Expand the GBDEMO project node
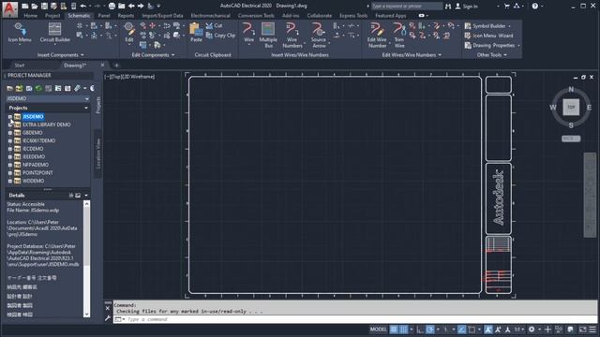600x337 pixels. [x=10, y=133]
